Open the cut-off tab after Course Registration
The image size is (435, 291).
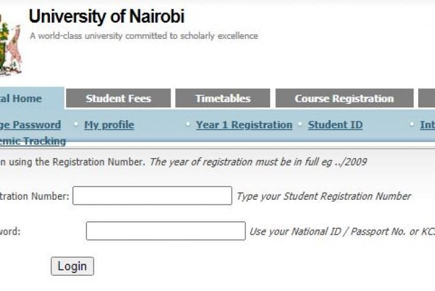tap(427, 99)
